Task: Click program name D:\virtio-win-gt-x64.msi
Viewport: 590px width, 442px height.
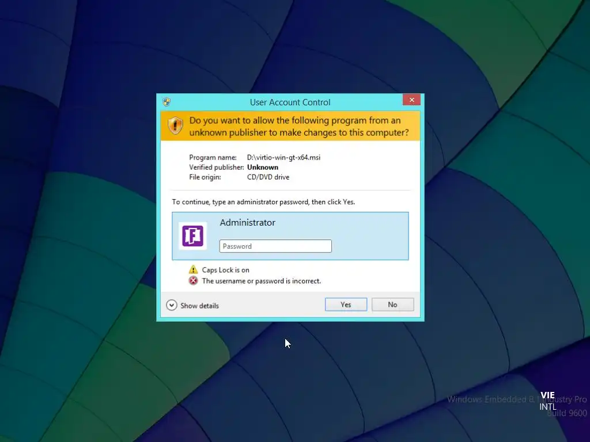Action: (283, 158)
